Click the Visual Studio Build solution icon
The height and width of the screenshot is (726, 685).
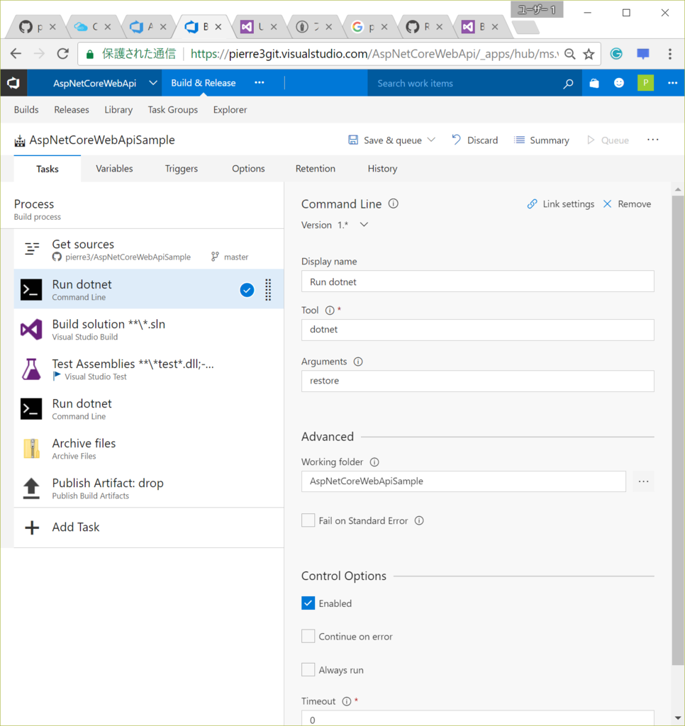[x=31, y=329]
